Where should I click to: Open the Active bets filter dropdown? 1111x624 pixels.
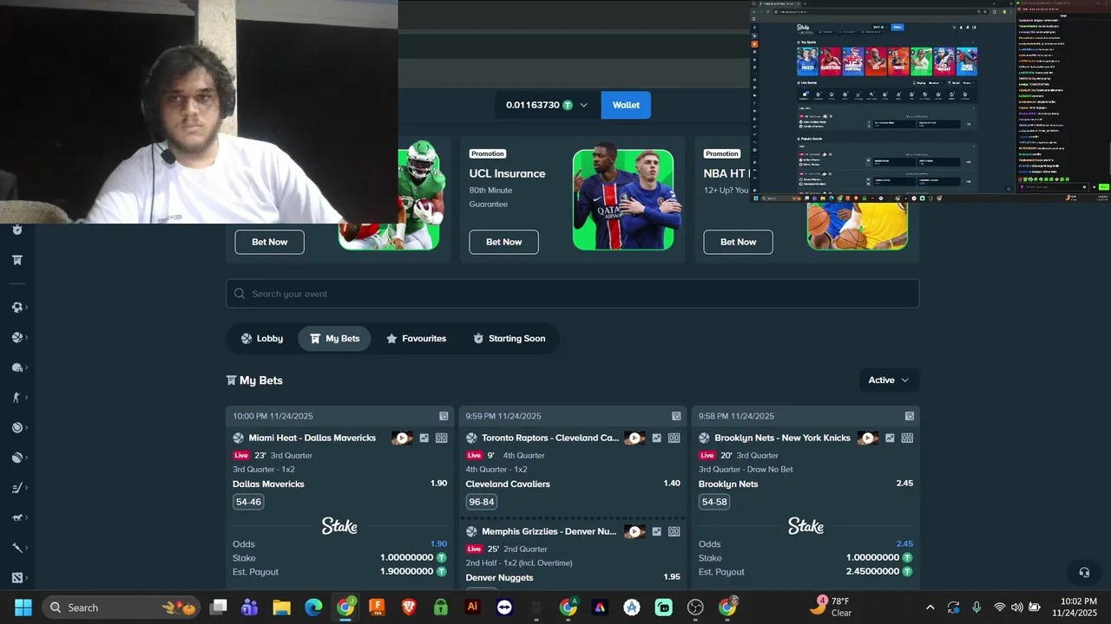890,380
